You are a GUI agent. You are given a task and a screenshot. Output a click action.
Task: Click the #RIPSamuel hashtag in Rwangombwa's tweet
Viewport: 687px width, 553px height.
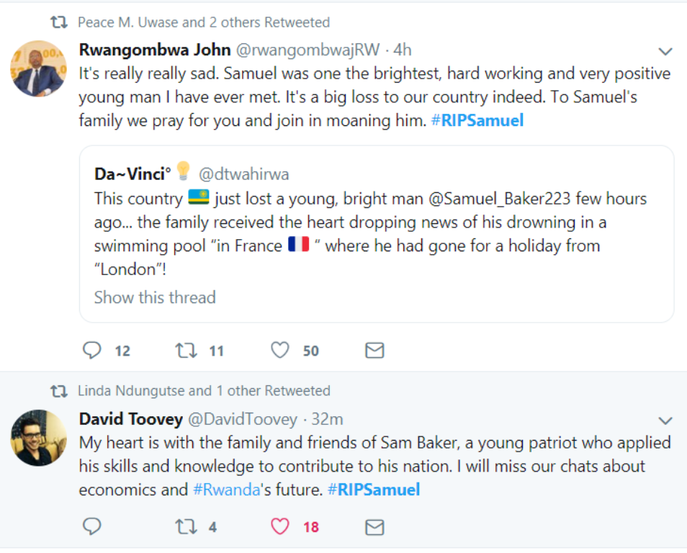point(477,120)
